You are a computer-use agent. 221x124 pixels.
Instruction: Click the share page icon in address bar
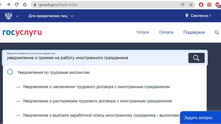coord(183,5)
